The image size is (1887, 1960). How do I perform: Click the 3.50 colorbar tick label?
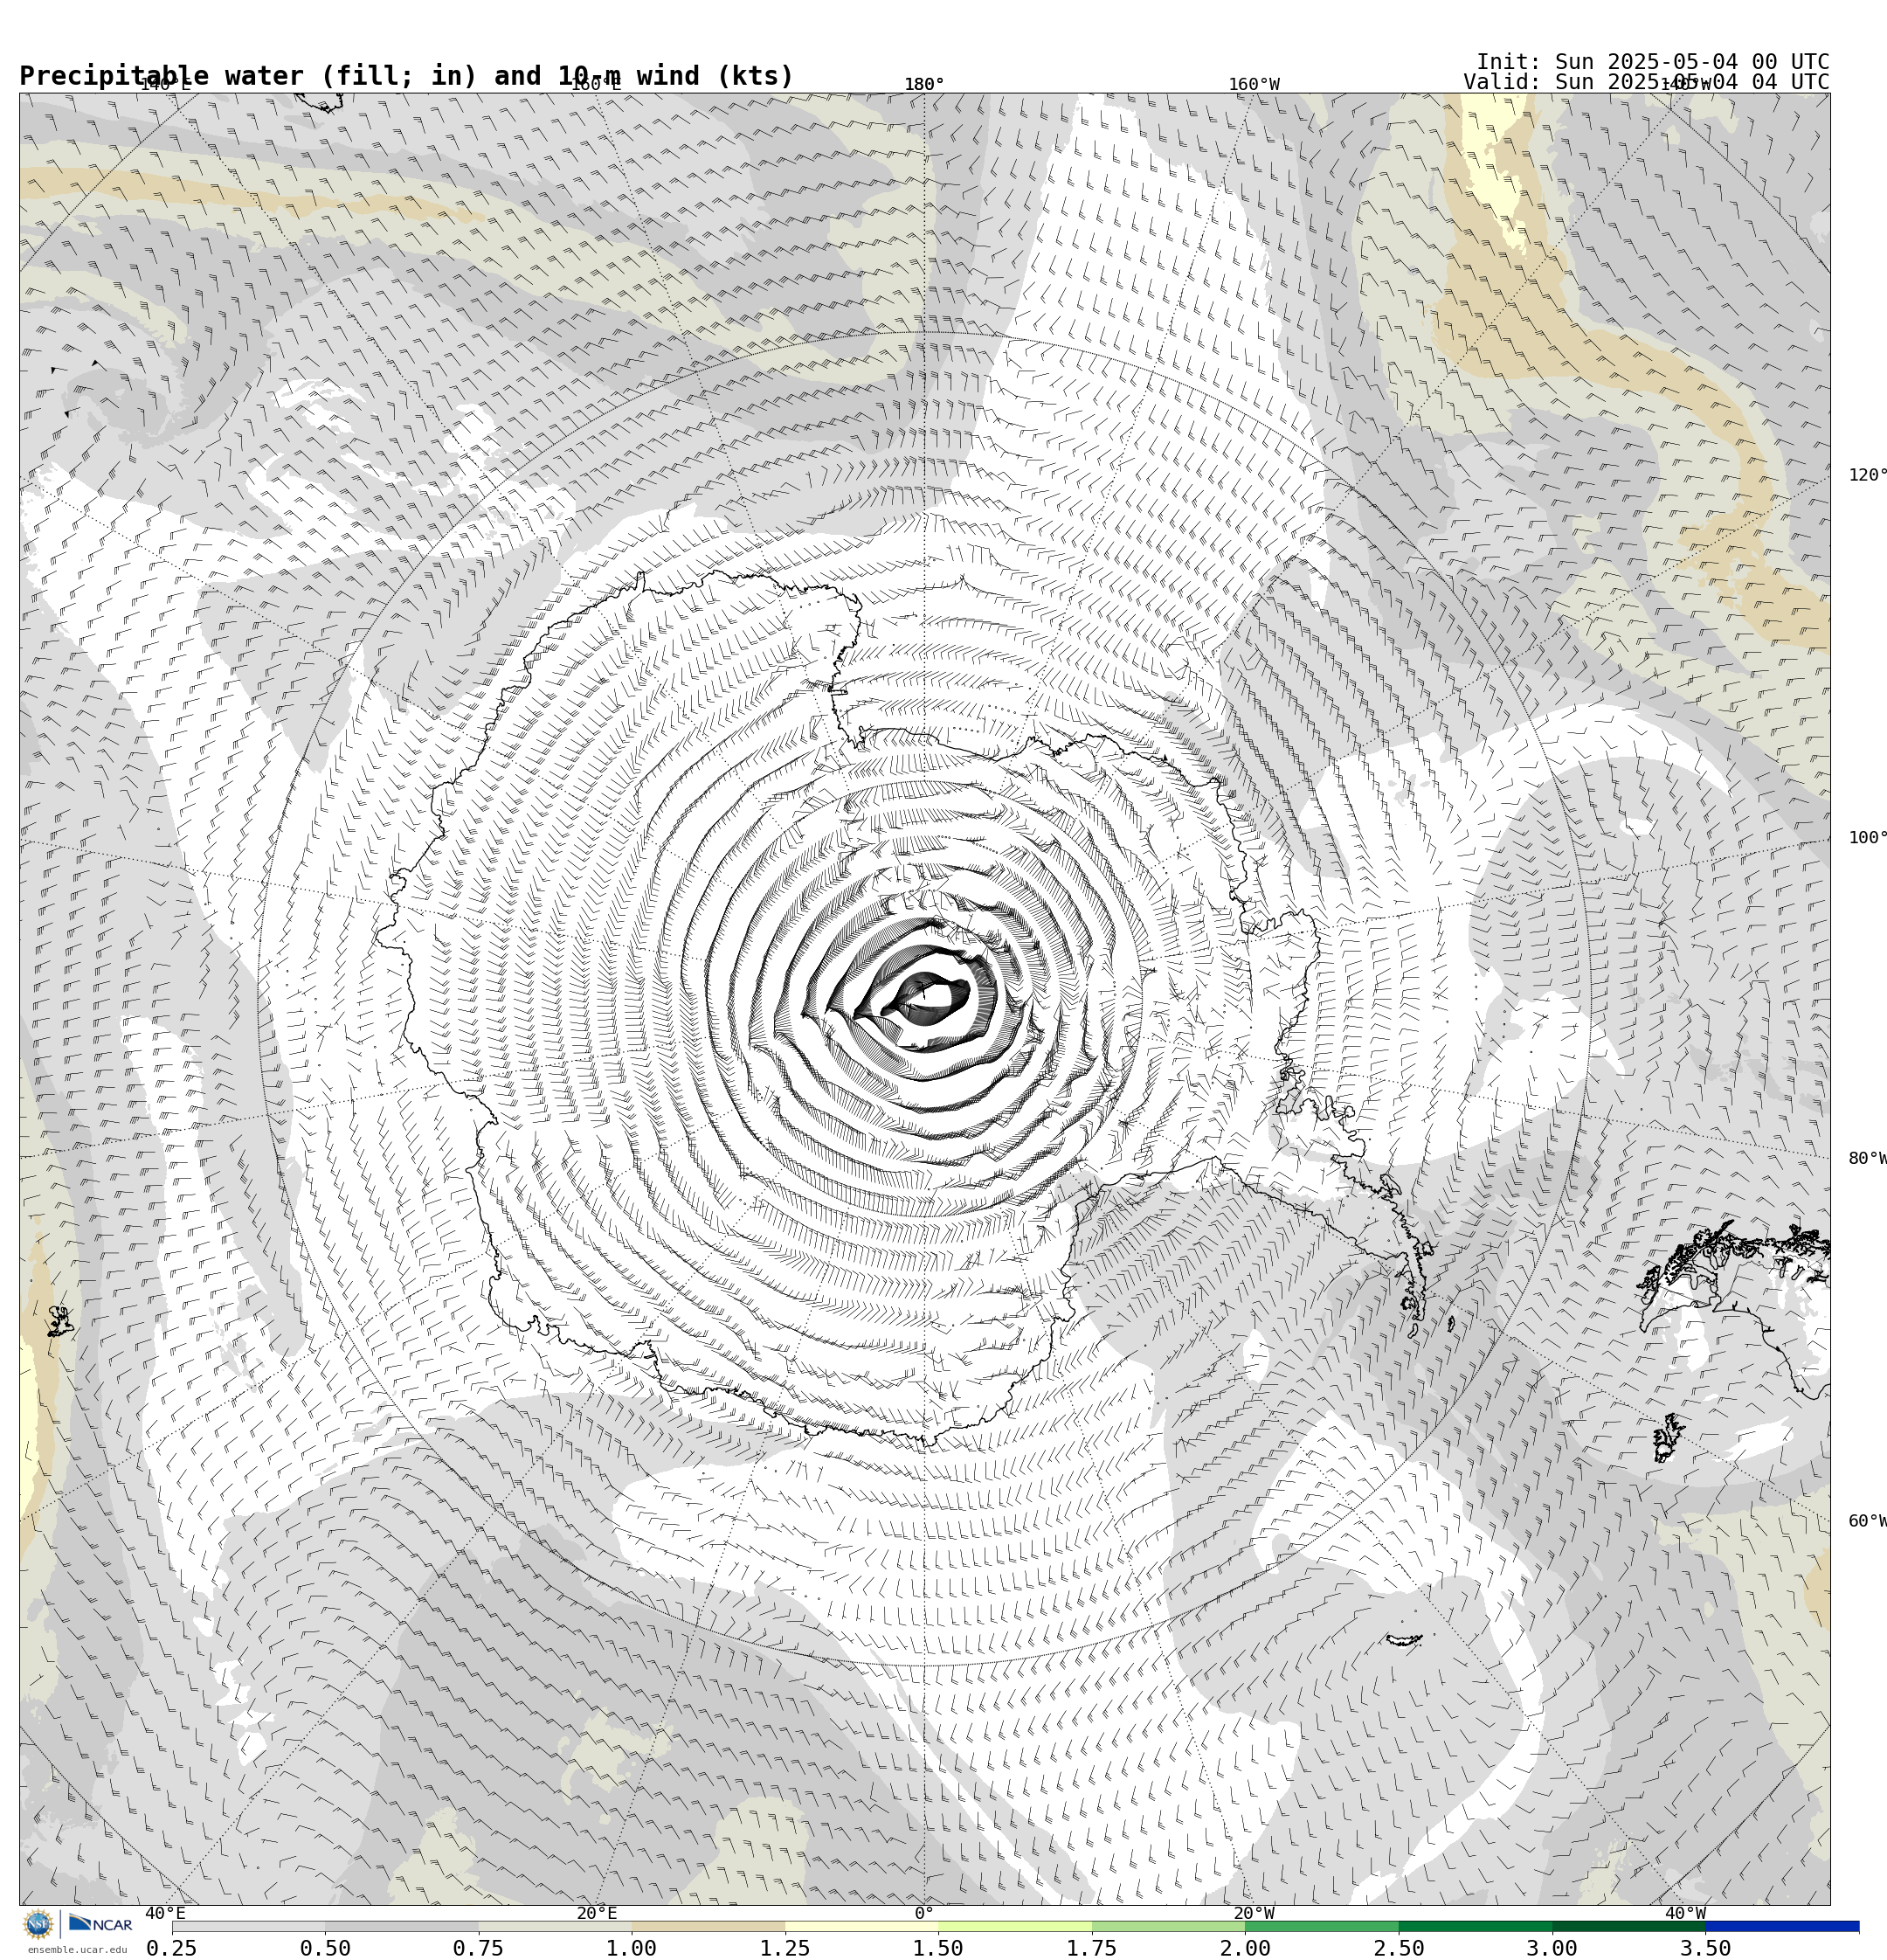1706,1948
